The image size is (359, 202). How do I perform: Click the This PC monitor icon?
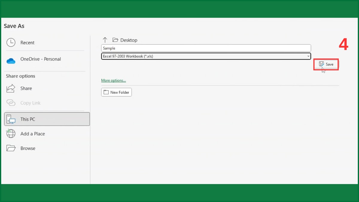[x=11, y=119]
